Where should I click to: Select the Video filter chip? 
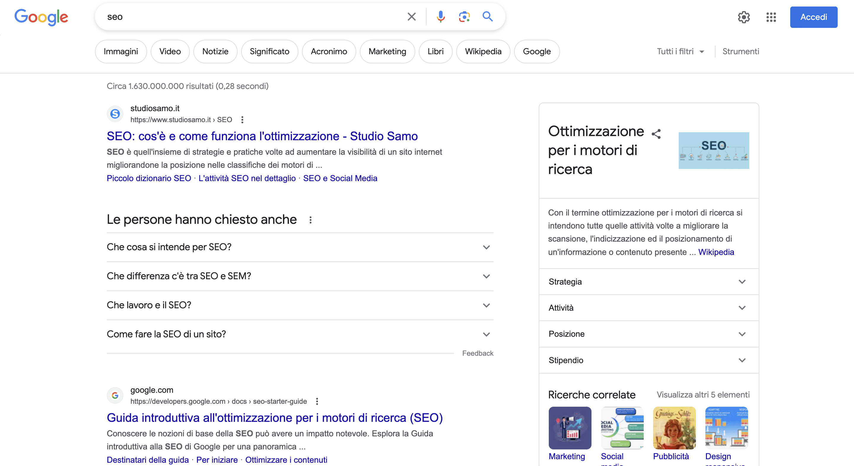pyautogui.click(x=170, y=51)
